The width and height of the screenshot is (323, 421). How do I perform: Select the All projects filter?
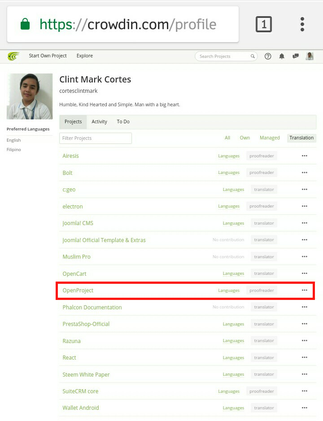click(227, 138)
